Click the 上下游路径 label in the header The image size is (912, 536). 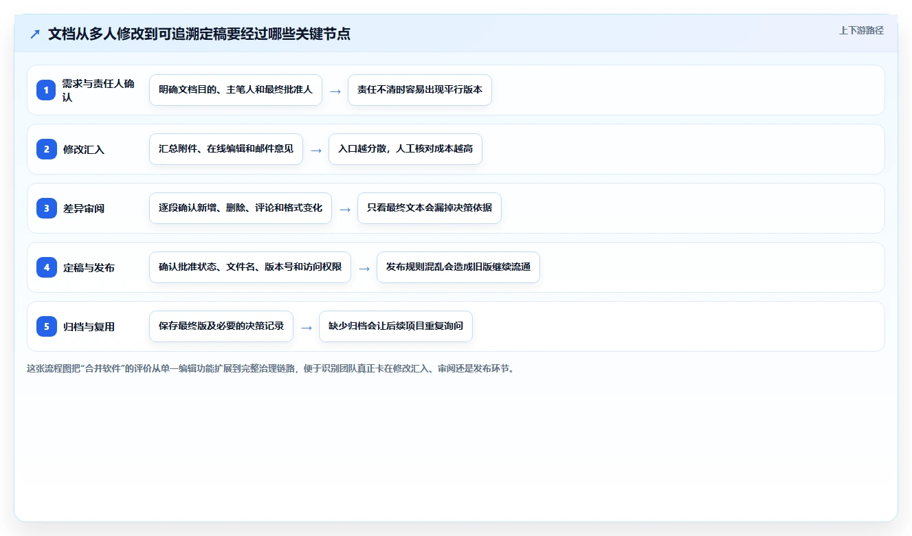click(861, 30)
